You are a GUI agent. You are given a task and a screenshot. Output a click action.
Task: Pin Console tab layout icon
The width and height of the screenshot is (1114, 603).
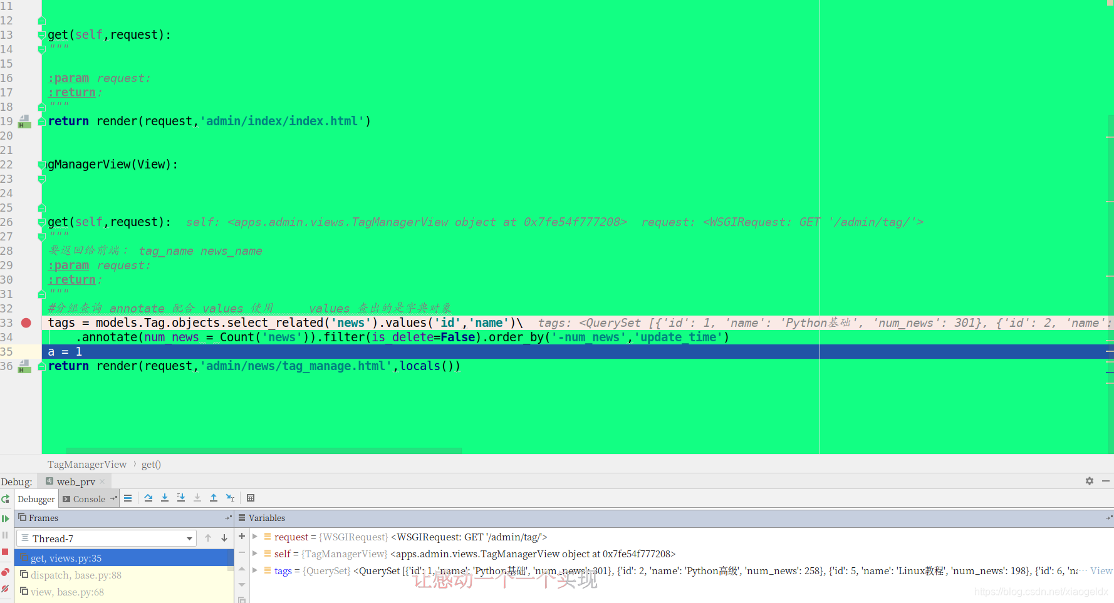click(114, 498)
